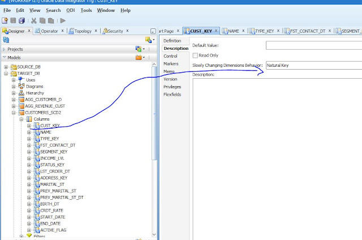Select the AGG_REVENUE_CUST datastore icon
Screen dimensions: 362x240
pos(21,106)
